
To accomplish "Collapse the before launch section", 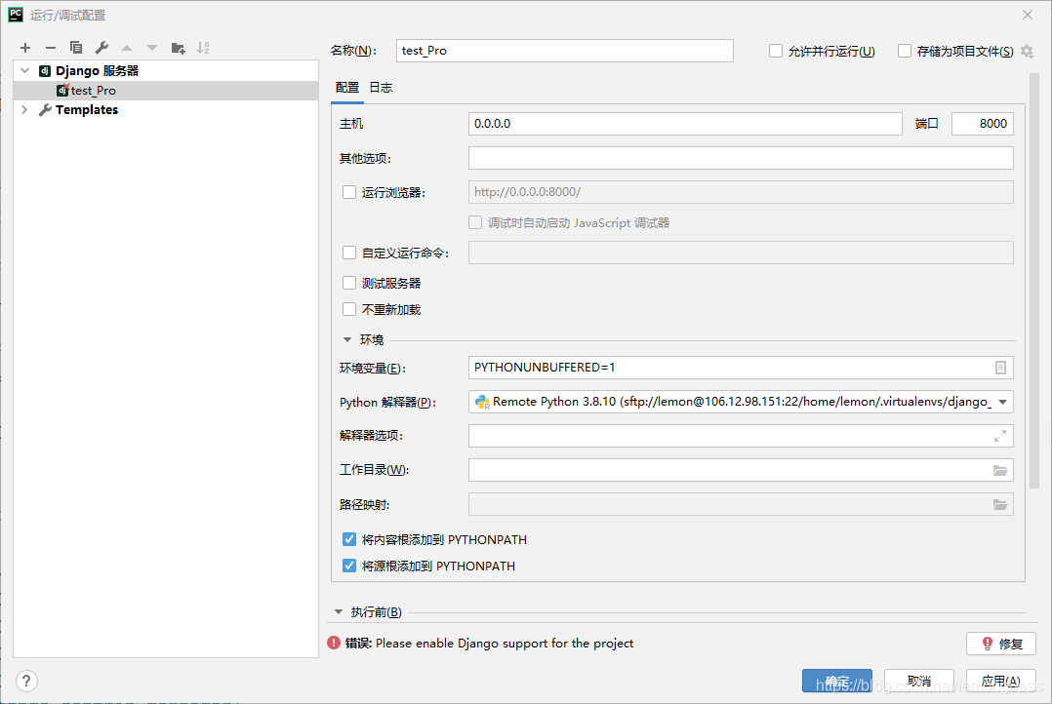I will click(x=338, y=612).
